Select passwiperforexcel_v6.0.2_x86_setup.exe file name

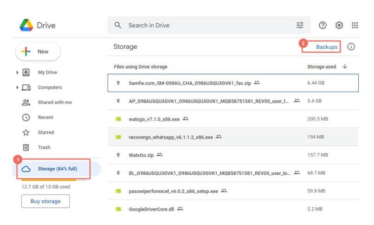coord(174,192)
